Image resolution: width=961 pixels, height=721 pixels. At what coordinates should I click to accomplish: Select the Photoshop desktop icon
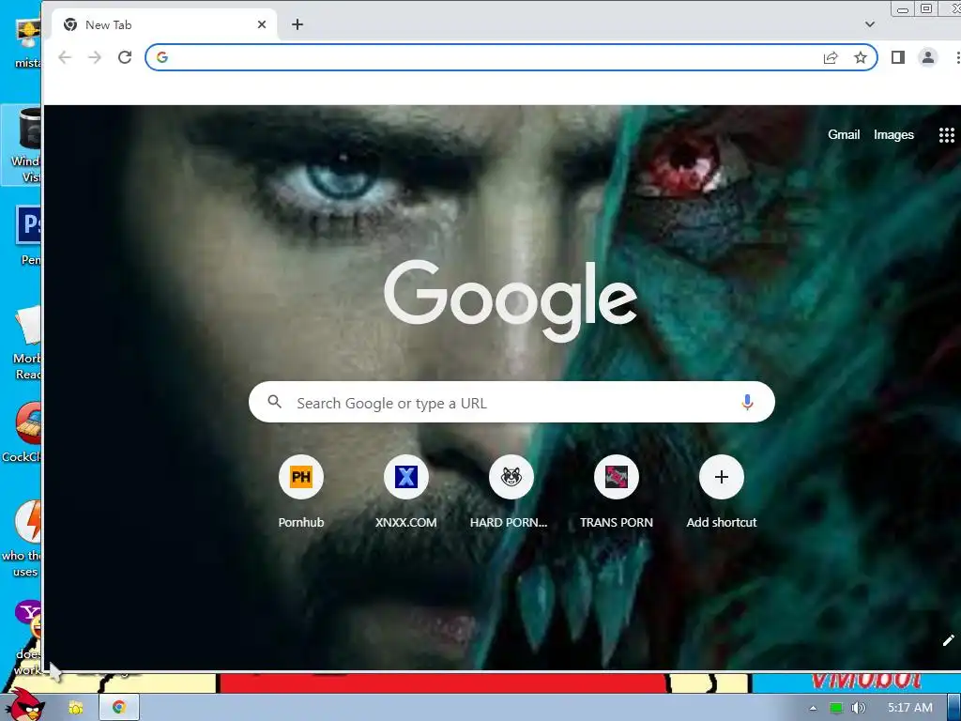point(27,235)
